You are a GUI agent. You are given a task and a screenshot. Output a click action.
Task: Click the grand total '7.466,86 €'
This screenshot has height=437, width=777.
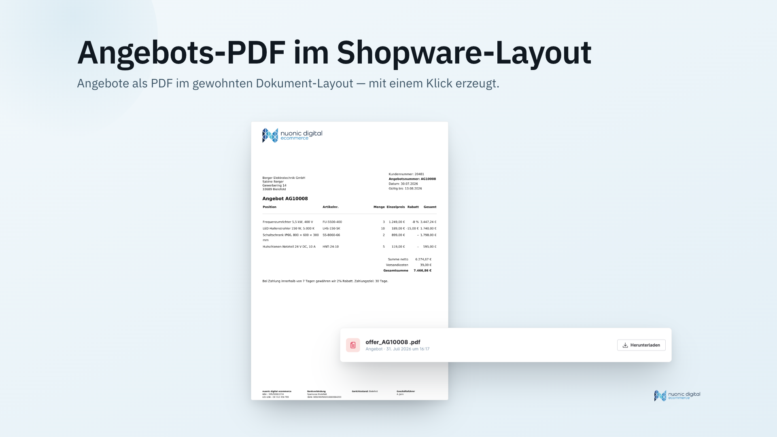[422, 271]
